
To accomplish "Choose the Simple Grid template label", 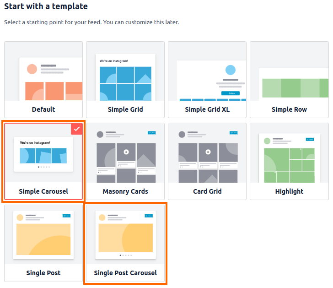I will tap(125, 109).
